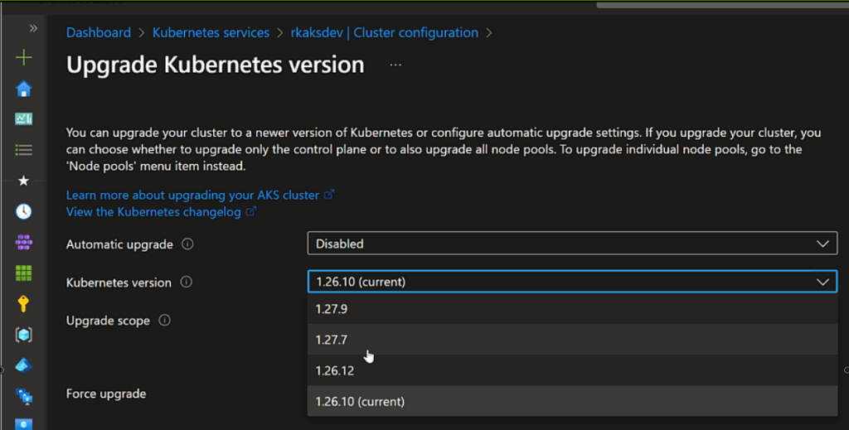
Task: Open the ellipsis more options beside title
Action: 395,65
